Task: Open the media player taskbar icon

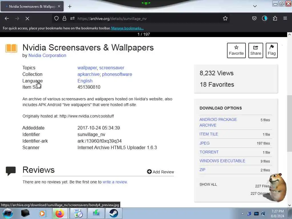Action: (x=42, y=213)
